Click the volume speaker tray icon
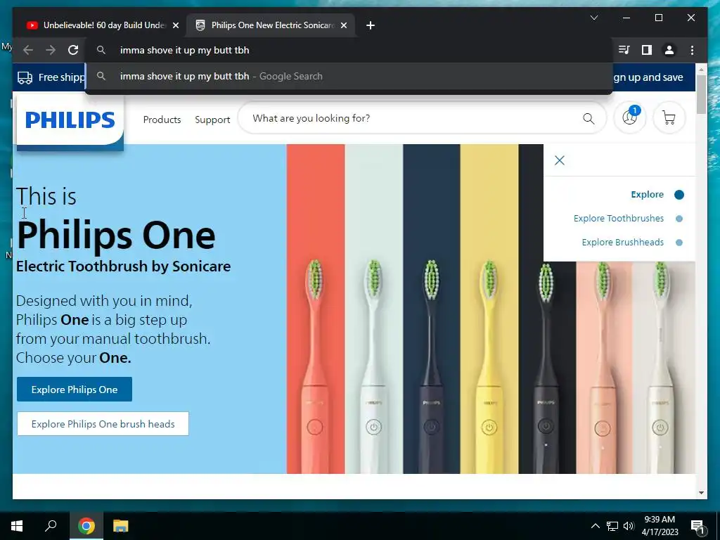Image resolution: width=720 pixels, height=540 pixels. coord(629,526)
